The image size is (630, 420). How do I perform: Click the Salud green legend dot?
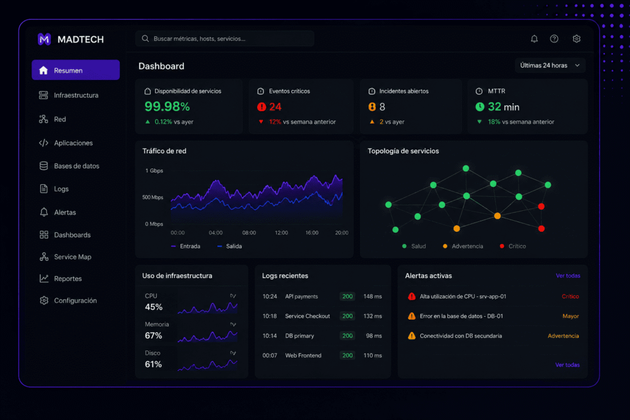coord(404,246)
